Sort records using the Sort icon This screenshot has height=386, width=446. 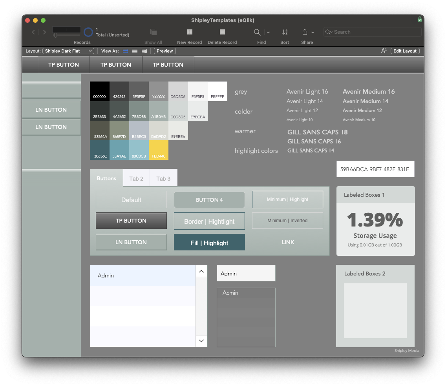coord(285,33)
